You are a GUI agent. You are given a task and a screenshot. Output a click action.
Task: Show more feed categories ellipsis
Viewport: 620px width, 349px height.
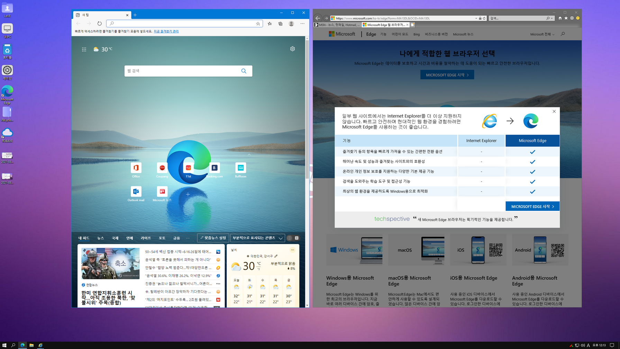coord(188,238)
